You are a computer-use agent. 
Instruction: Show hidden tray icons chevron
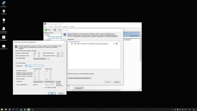[x=173, y=109]
